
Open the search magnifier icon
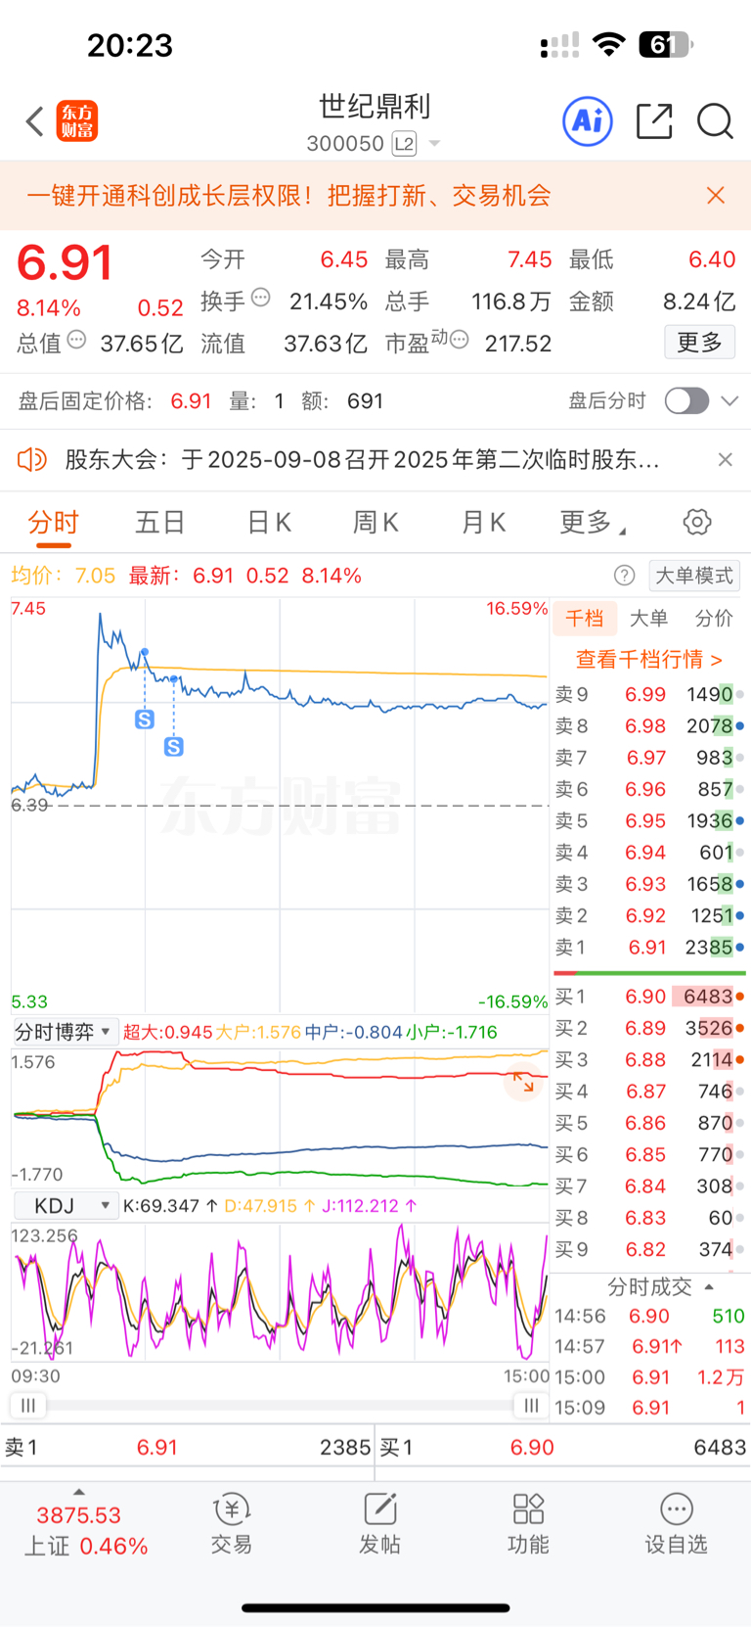(715, 121)
